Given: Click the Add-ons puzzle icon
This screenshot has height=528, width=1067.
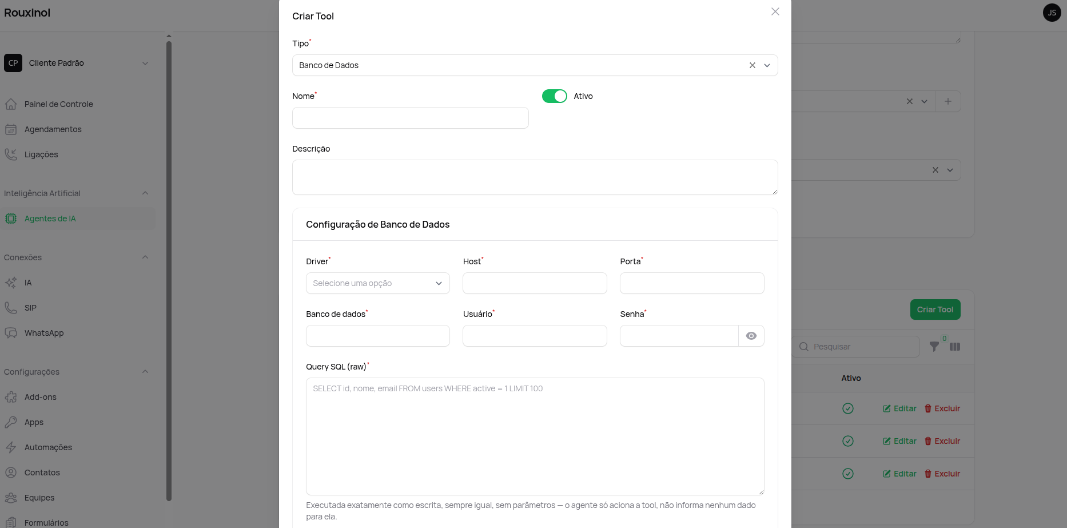Looking at the screenshot, I should pyautogui.click(x=11, y=397).
